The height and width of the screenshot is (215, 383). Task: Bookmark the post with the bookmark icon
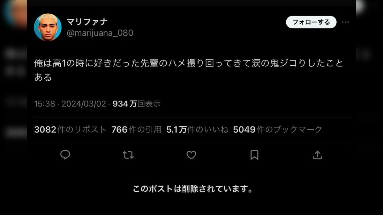pos(254,155)
